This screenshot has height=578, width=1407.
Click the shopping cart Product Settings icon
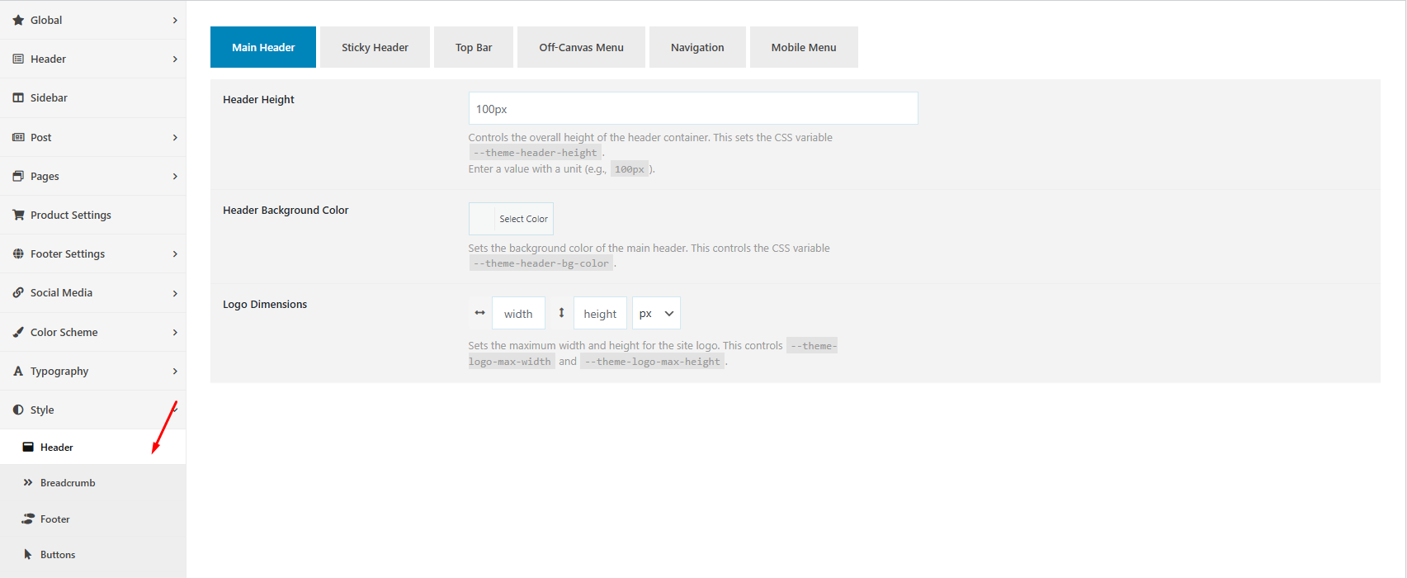pyautogui.click(x=18, y=215)
